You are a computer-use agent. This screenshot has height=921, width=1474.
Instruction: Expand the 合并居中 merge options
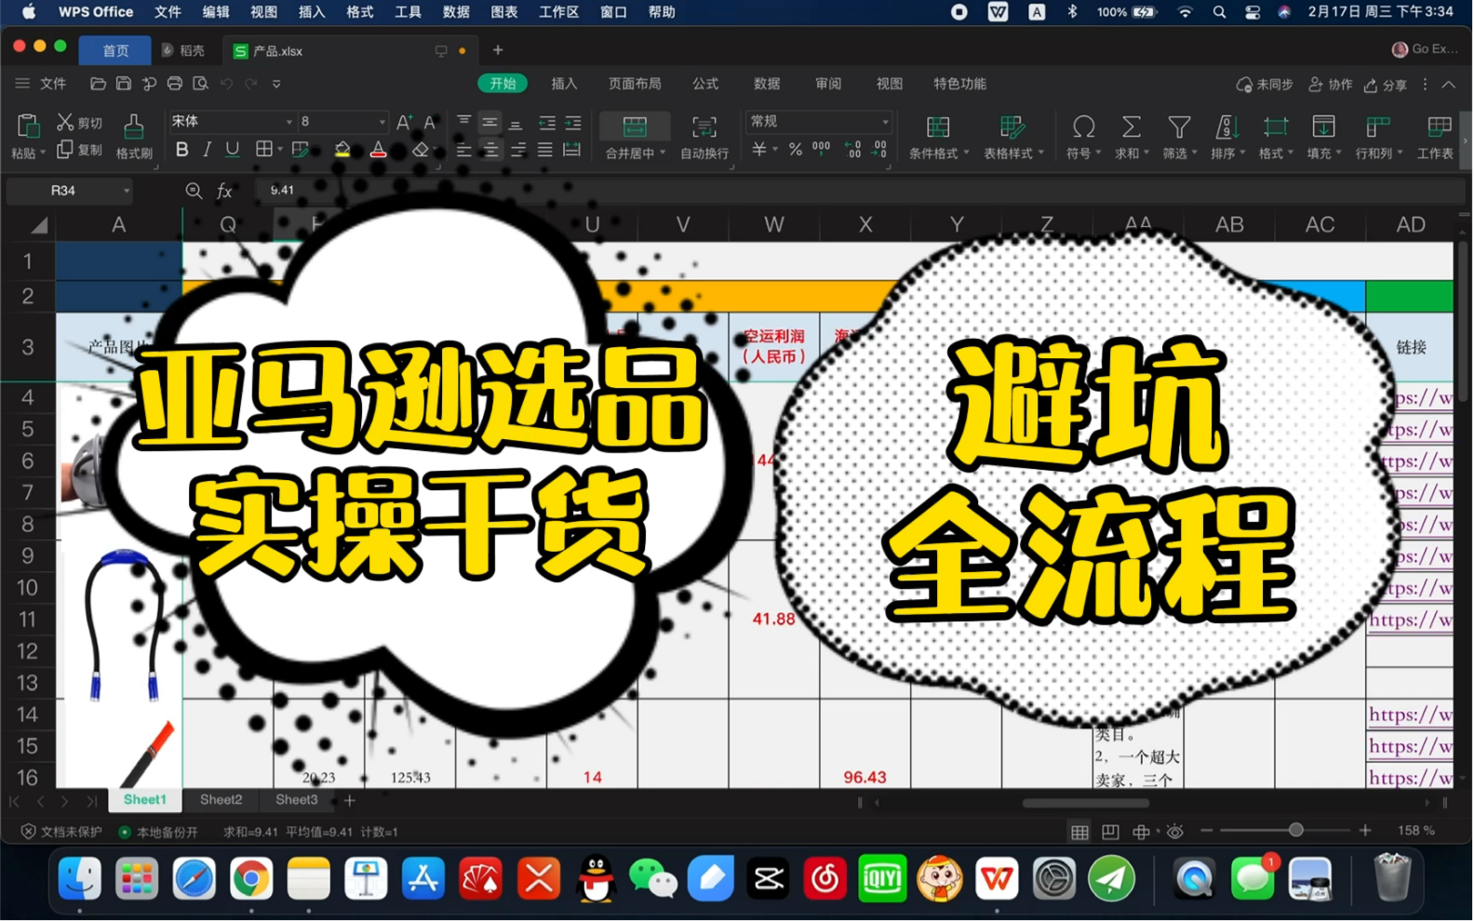tap(663, 153)
